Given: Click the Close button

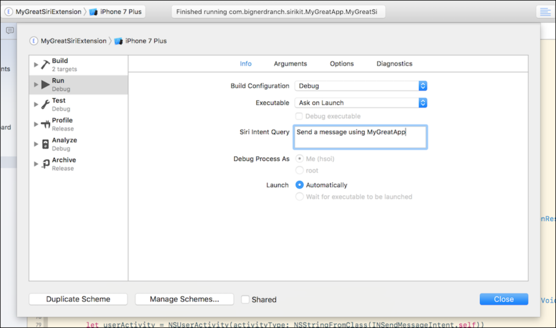Looking at the screenshot, I should pyautogui.click(x=504, y=299).
